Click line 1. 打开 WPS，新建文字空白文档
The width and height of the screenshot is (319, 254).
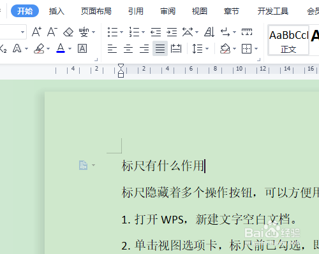[209, 219]
